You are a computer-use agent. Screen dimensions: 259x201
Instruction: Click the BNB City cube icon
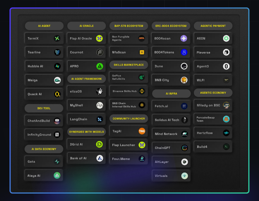click(184, 80)
